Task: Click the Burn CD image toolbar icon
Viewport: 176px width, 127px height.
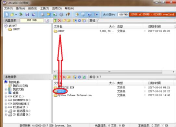Action: click(68, 15)
